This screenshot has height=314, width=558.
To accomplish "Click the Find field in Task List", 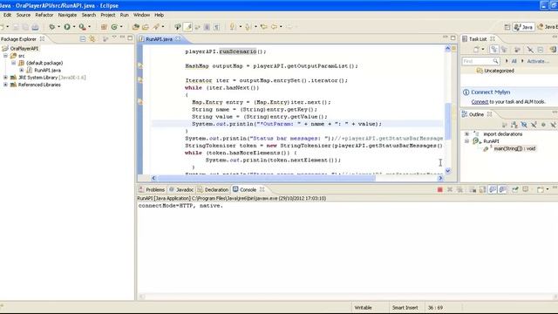I will tap(480, 61).
